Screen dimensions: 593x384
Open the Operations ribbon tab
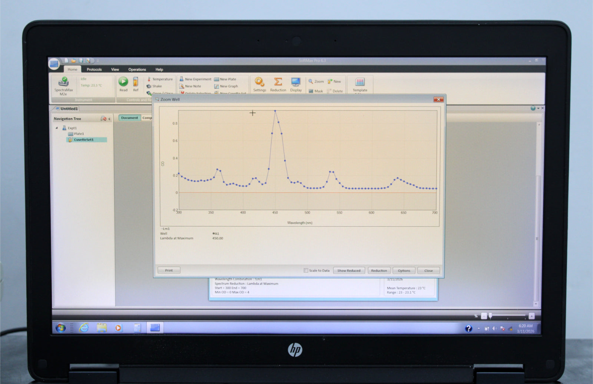(x=137, y=69)
